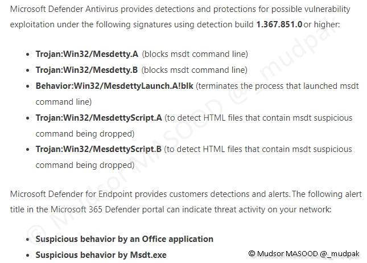Image resolution: width=367 pixels, height=263 pixels.
Task: Click the Mudsor MASOOD copyright label
Action: (302, 253)
